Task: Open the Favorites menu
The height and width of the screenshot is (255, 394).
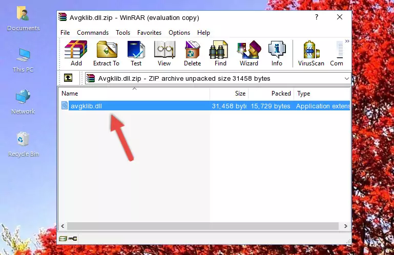Action: coord(149,33)
